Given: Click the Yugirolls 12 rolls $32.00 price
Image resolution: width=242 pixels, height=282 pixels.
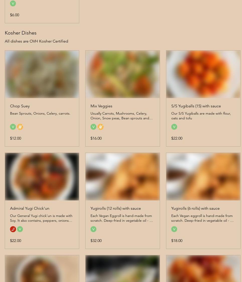Looking at the screenshot, I should pos(96,241).
